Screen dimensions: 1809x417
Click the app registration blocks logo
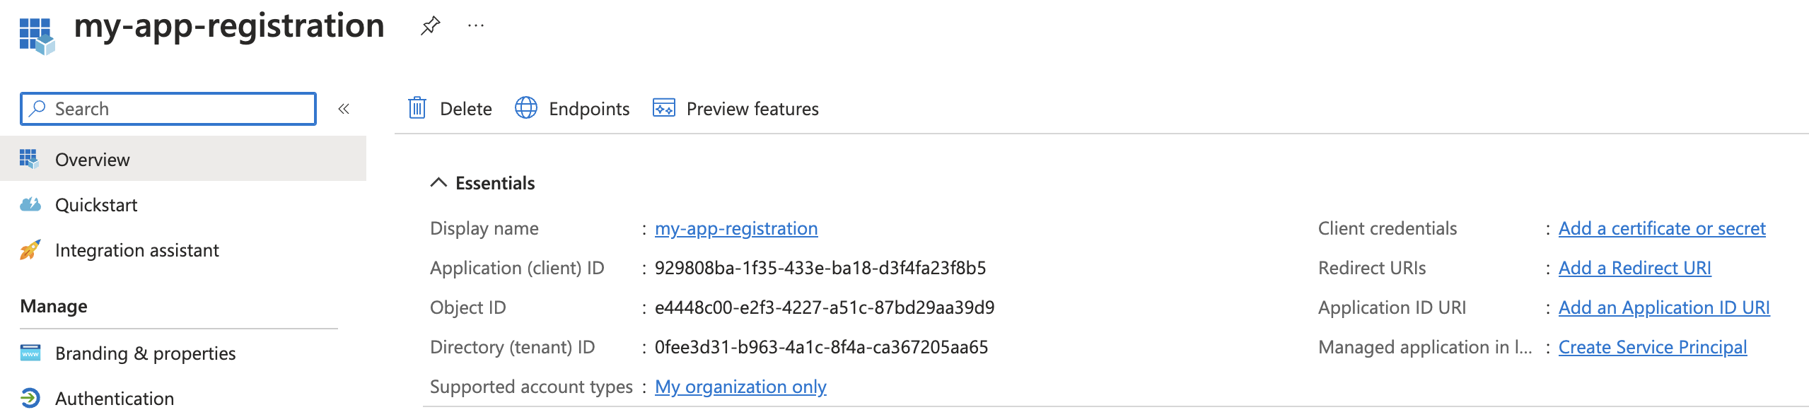coord(37,33)
